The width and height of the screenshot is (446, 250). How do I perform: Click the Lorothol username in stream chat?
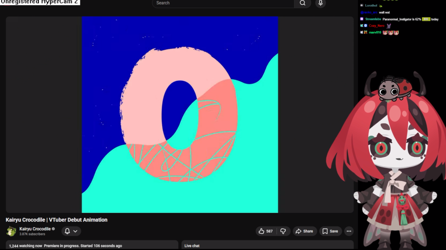pyautogui.click(x=371, y=5)
